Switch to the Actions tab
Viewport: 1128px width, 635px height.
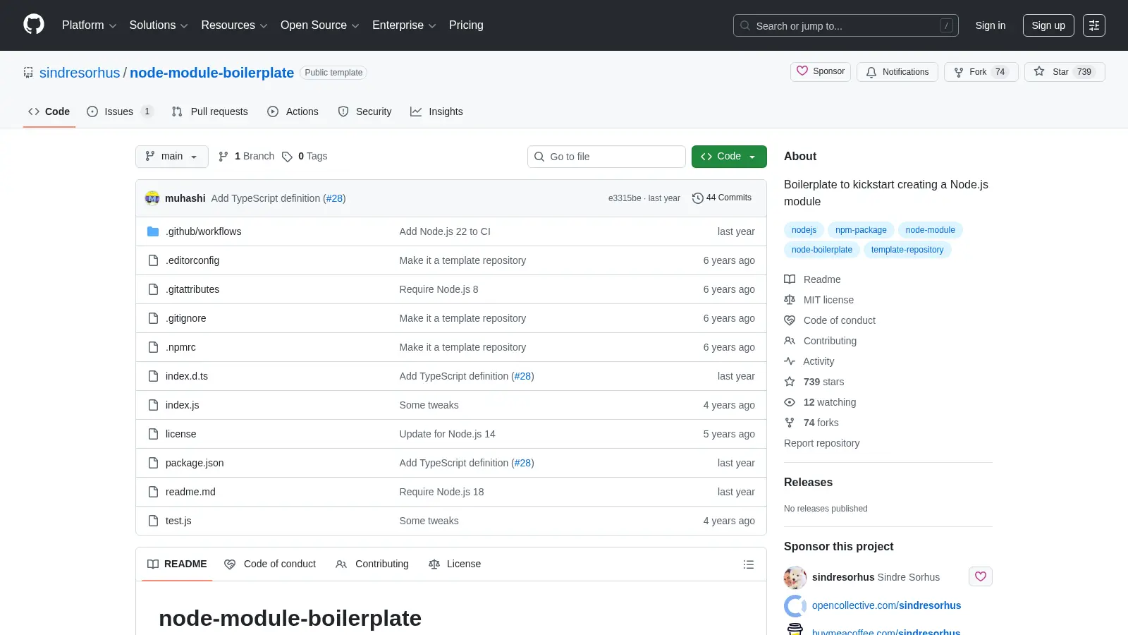293,111
